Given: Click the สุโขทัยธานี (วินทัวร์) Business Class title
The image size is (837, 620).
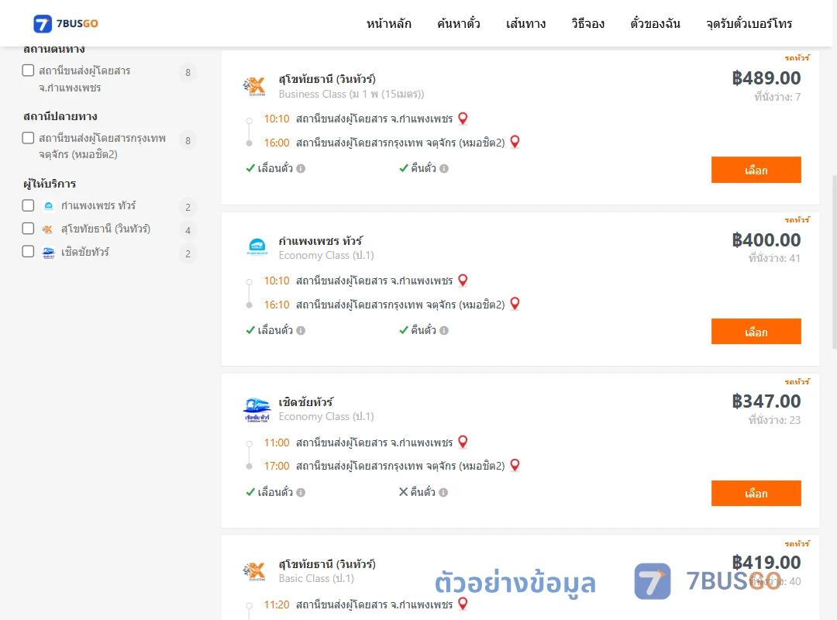Looking at the screenshot, I should (x=327, y=79).
